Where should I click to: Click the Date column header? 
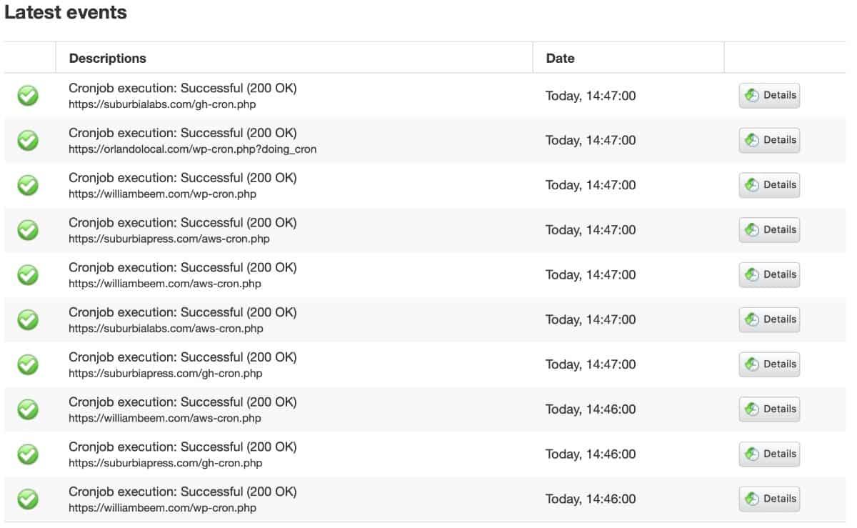pyautogui.click(x=560, y=59)
